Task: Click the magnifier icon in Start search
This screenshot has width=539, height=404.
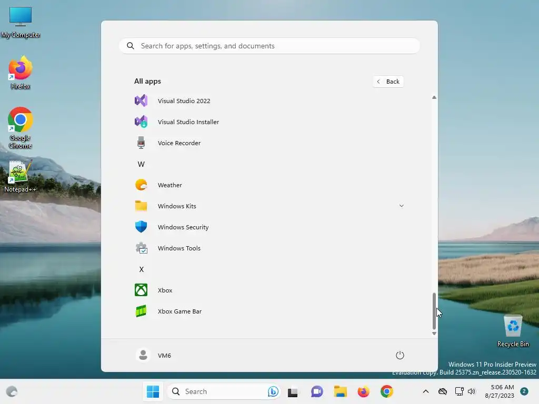Action: (x=131, y=46)
